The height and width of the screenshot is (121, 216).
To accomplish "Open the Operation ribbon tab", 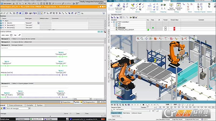I will [x=150, y=1].
